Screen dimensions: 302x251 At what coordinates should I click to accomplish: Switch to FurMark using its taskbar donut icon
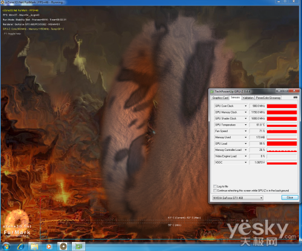pyautogui.click(x=63, y=246)
